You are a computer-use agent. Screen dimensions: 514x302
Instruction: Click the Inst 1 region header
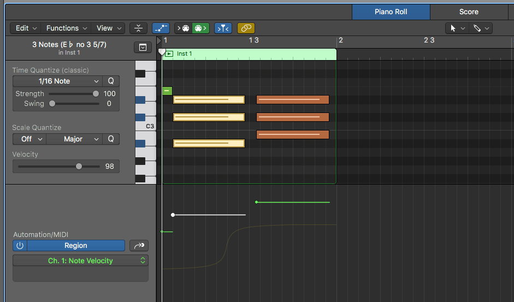pyautogui.click(x=250, y=54)
